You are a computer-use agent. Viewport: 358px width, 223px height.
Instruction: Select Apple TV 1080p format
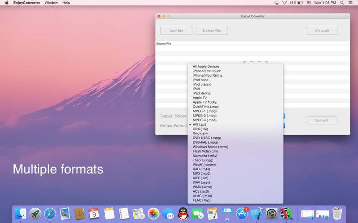(235, 102)
